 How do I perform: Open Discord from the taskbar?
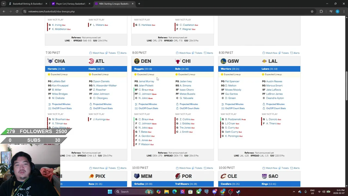tap(215, 192)
